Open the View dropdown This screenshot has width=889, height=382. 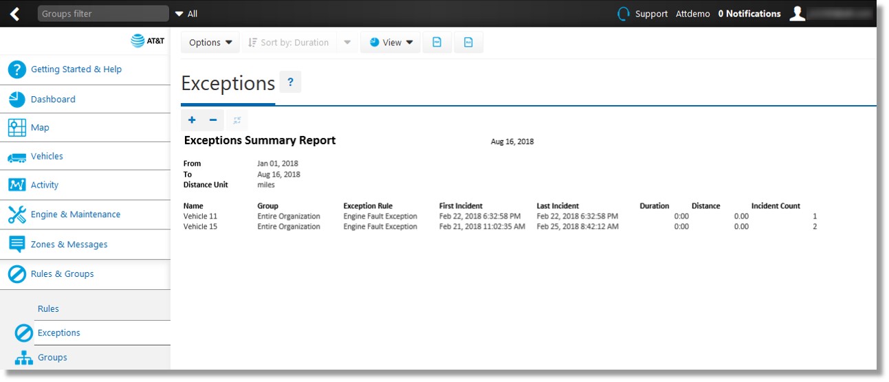(391, 43)
